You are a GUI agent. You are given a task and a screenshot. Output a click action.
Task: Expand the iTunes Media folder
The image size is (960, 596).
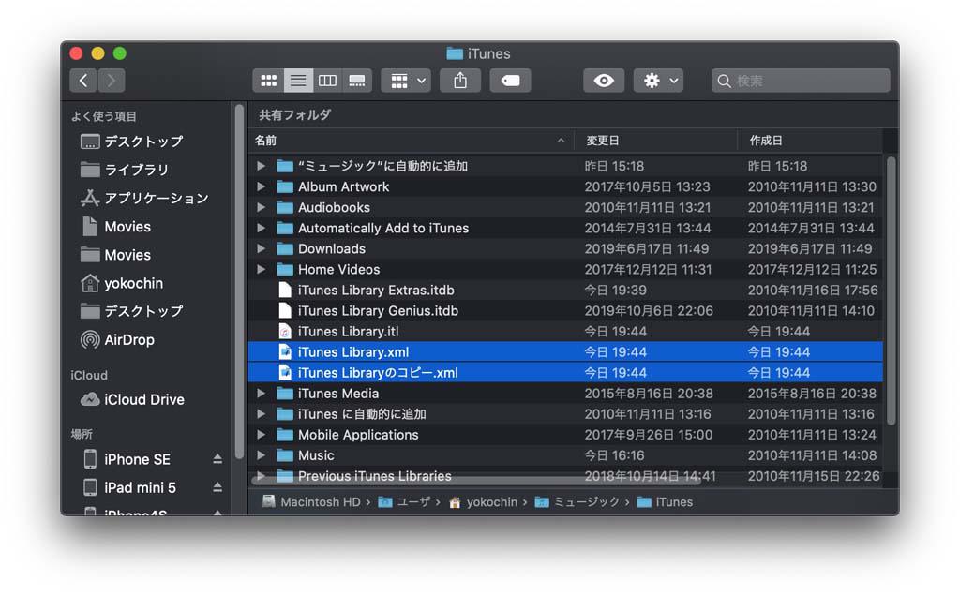click(262, 394)
